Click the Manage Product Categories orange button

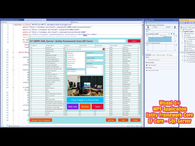41,120
